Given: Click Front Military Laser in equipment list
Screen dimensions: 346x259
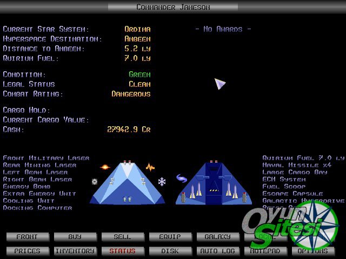Looking at the screenshot, I should pos(46,158).
